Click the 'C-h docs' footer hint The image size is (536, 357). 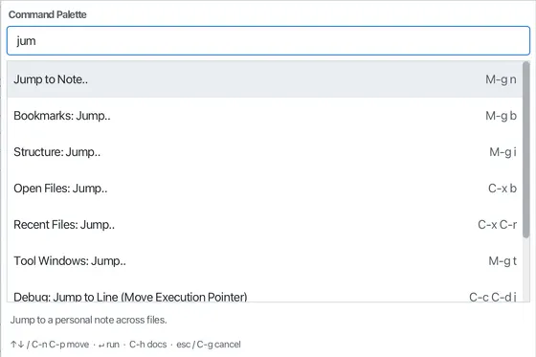[147, 345]
